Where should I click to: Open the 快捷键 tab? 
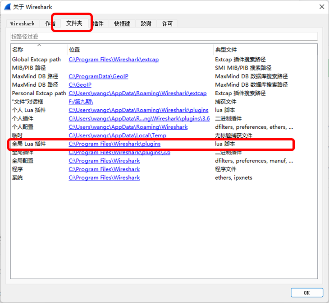122,23
